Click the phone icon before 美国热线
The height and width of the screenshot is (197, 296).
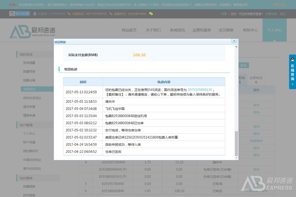tap(111, 14)
